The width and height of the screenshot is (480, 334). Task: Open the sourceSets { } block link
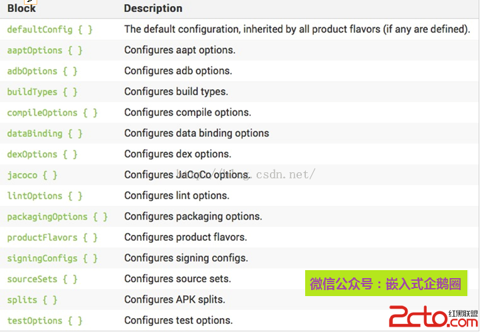click(x=42, y=279)
